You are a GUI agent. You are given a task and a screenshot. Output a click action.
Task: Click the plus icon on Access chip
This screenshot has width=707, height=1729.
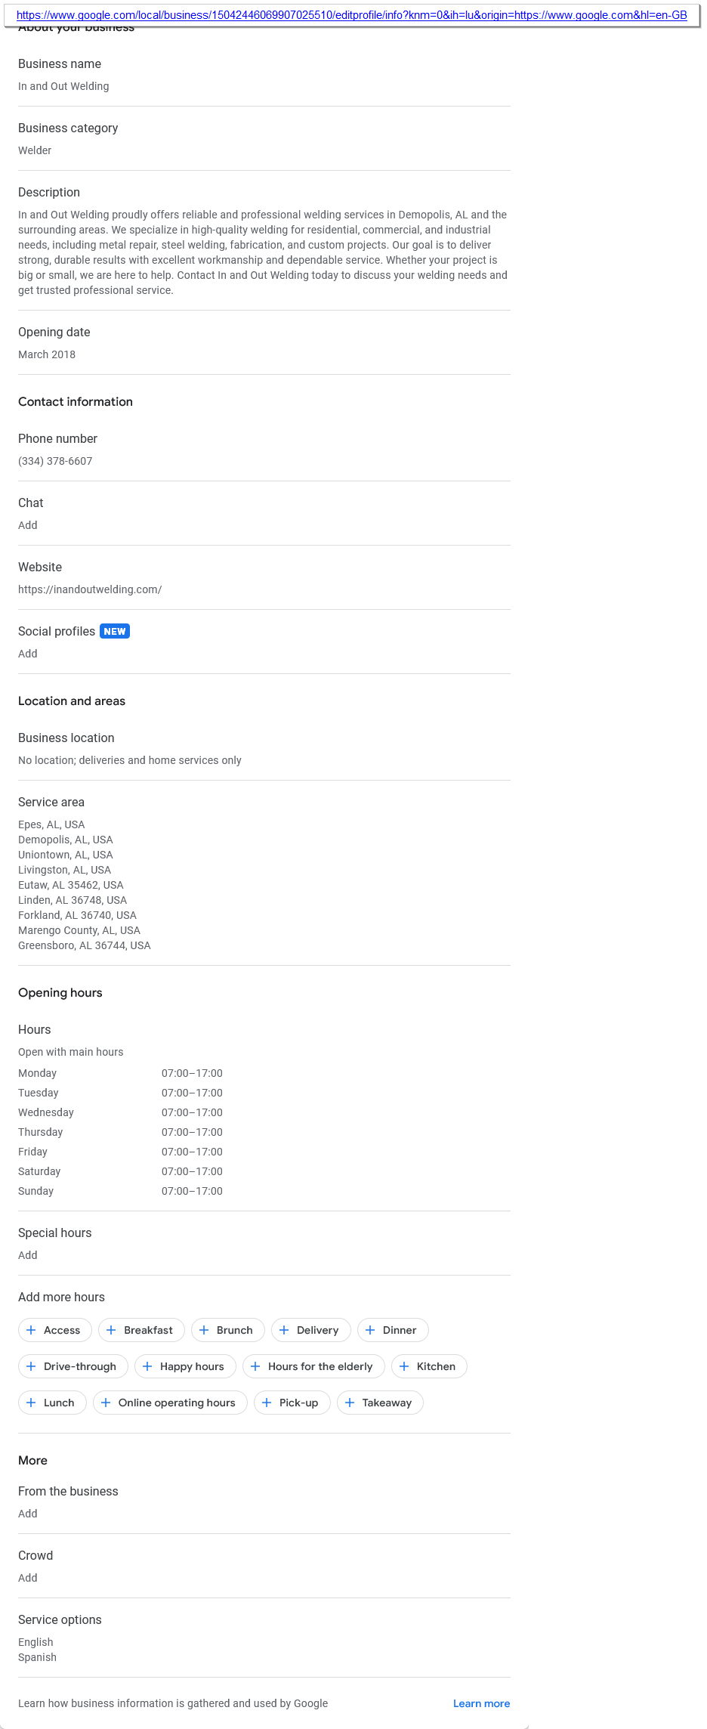pyautogui.click(x=31, y=1330)
